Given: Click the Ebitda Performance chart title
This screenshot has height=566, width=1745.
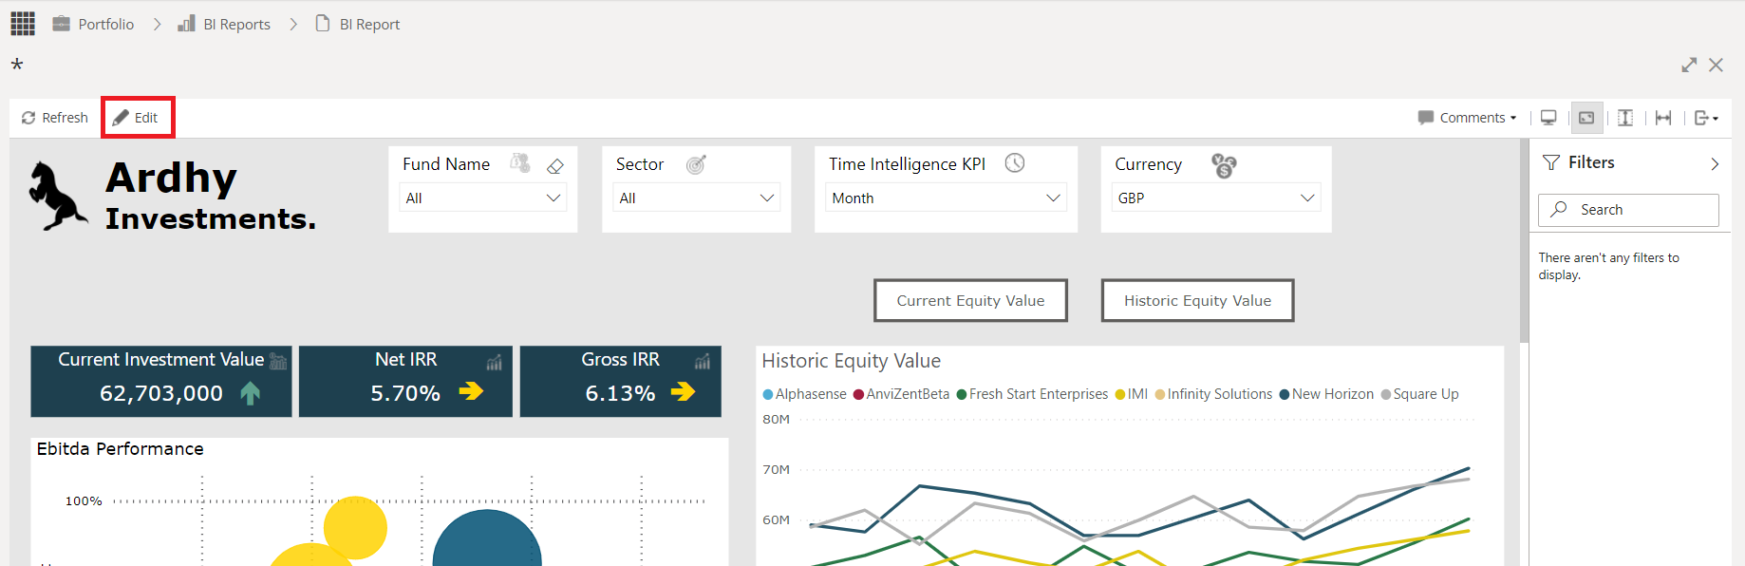Looking at the screenshot, I should (x=120, y=449).
